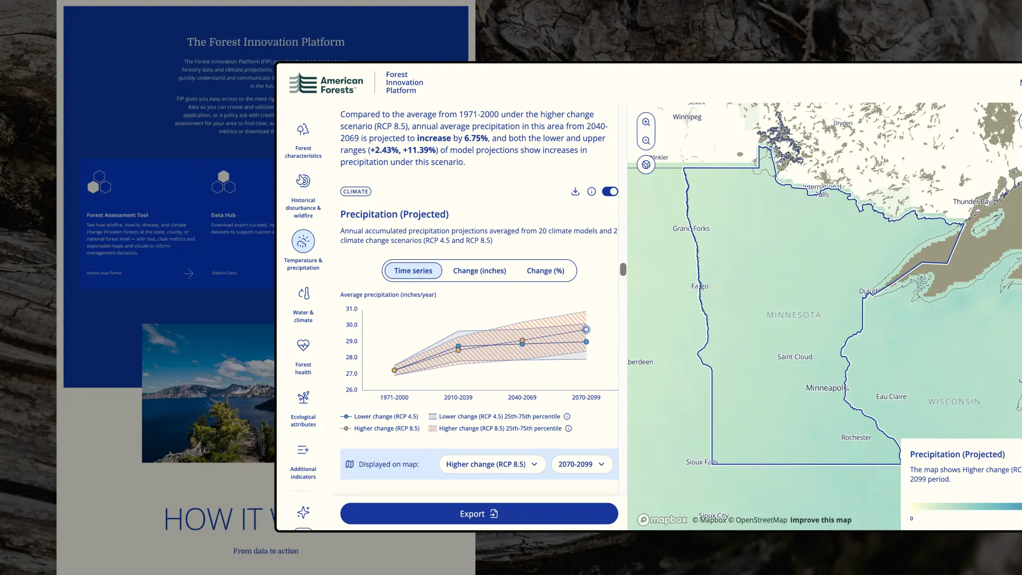Open Forest characteristics sidebar section
1022x575 pixels.
(303, 140)
